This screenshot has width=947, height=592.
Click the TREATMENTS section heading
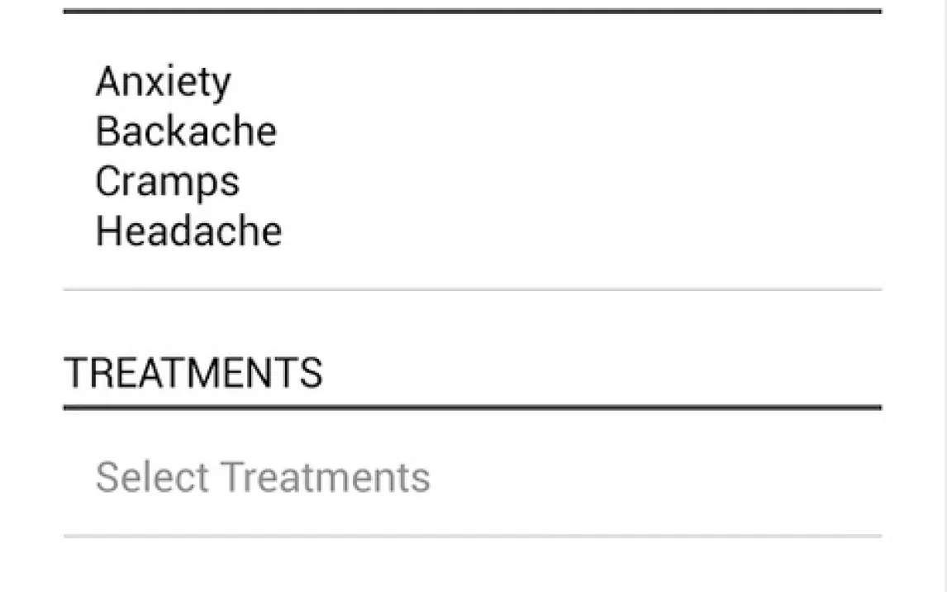click(193, 372)
